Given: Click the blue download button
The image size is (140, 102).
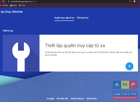Looking at the screenshot, I should [129, 66].
